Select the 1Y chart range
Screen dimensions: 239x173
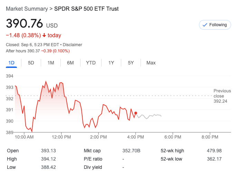(x=111, y=63)
